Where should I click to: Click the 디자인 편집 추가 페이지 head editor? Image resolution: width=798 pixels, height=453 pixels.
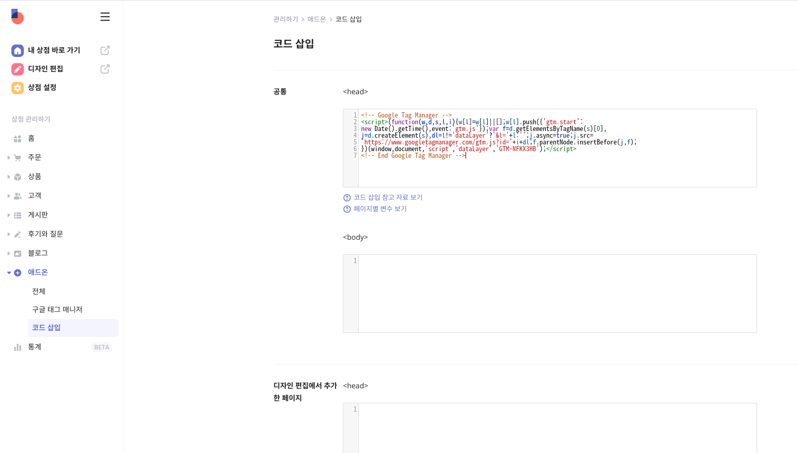point(549,428)
